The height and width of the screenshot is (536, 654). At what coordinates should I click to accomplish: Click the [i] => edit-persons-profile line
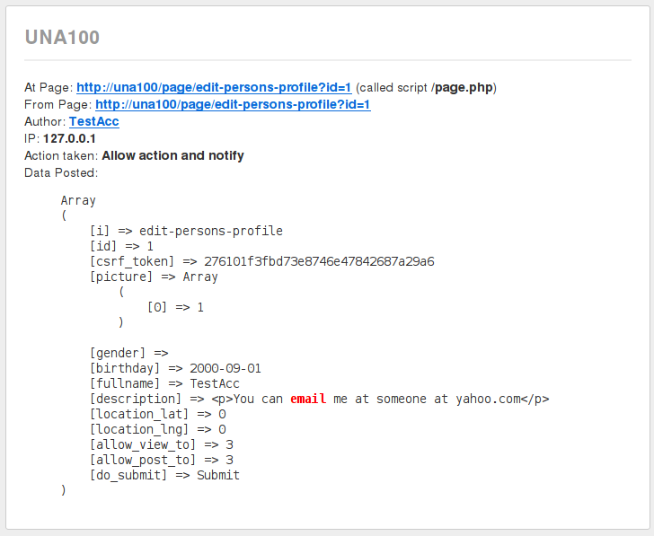click(186, 231)
